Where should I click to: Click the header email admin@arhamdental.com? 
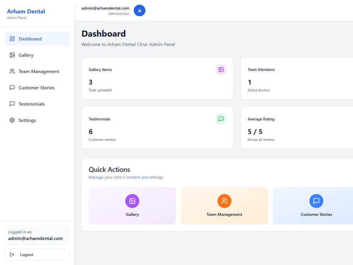105,8
